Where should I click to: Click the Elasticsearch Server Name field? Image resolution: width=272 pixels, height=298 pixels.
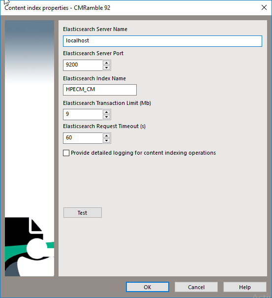click(x=162, y=41)
